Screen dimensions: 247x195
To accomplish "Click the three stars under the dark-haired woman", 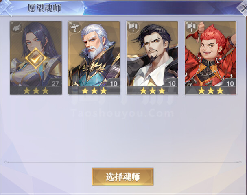I will point(36,91).
